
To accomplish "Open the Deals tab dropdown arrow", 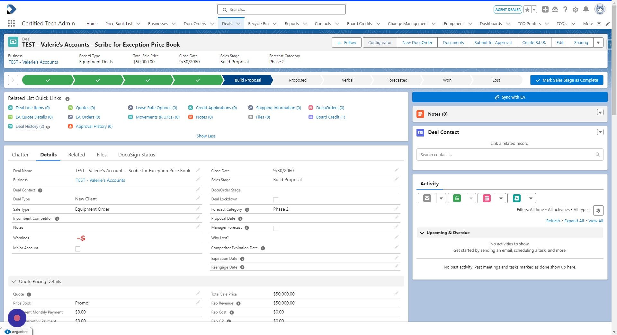I will 238,23.
